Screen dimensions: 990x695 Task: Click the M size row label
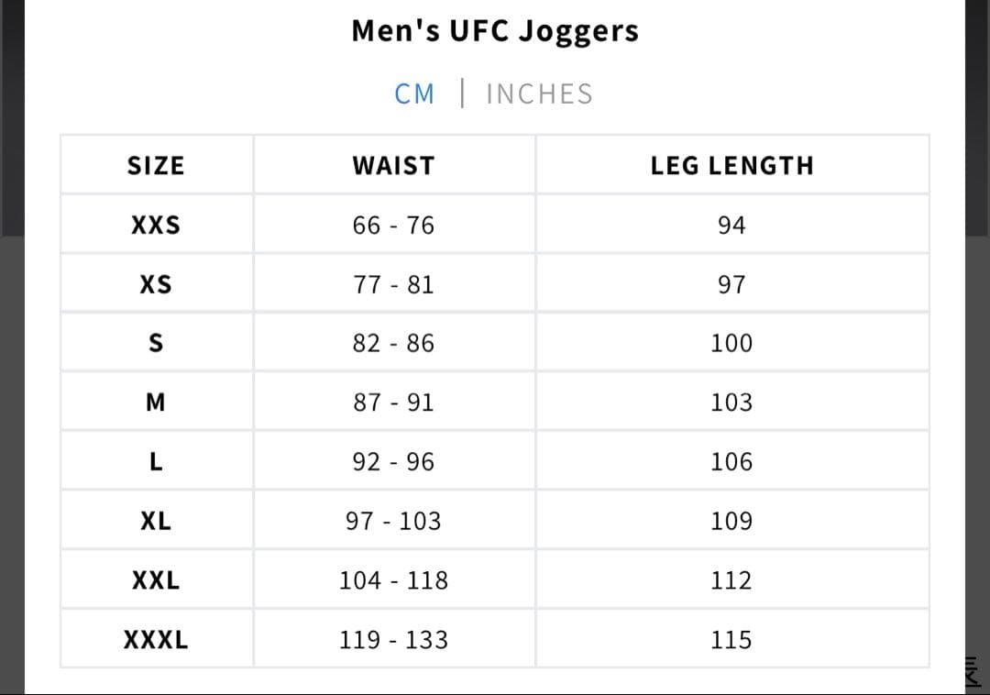[x=156, y=403]
